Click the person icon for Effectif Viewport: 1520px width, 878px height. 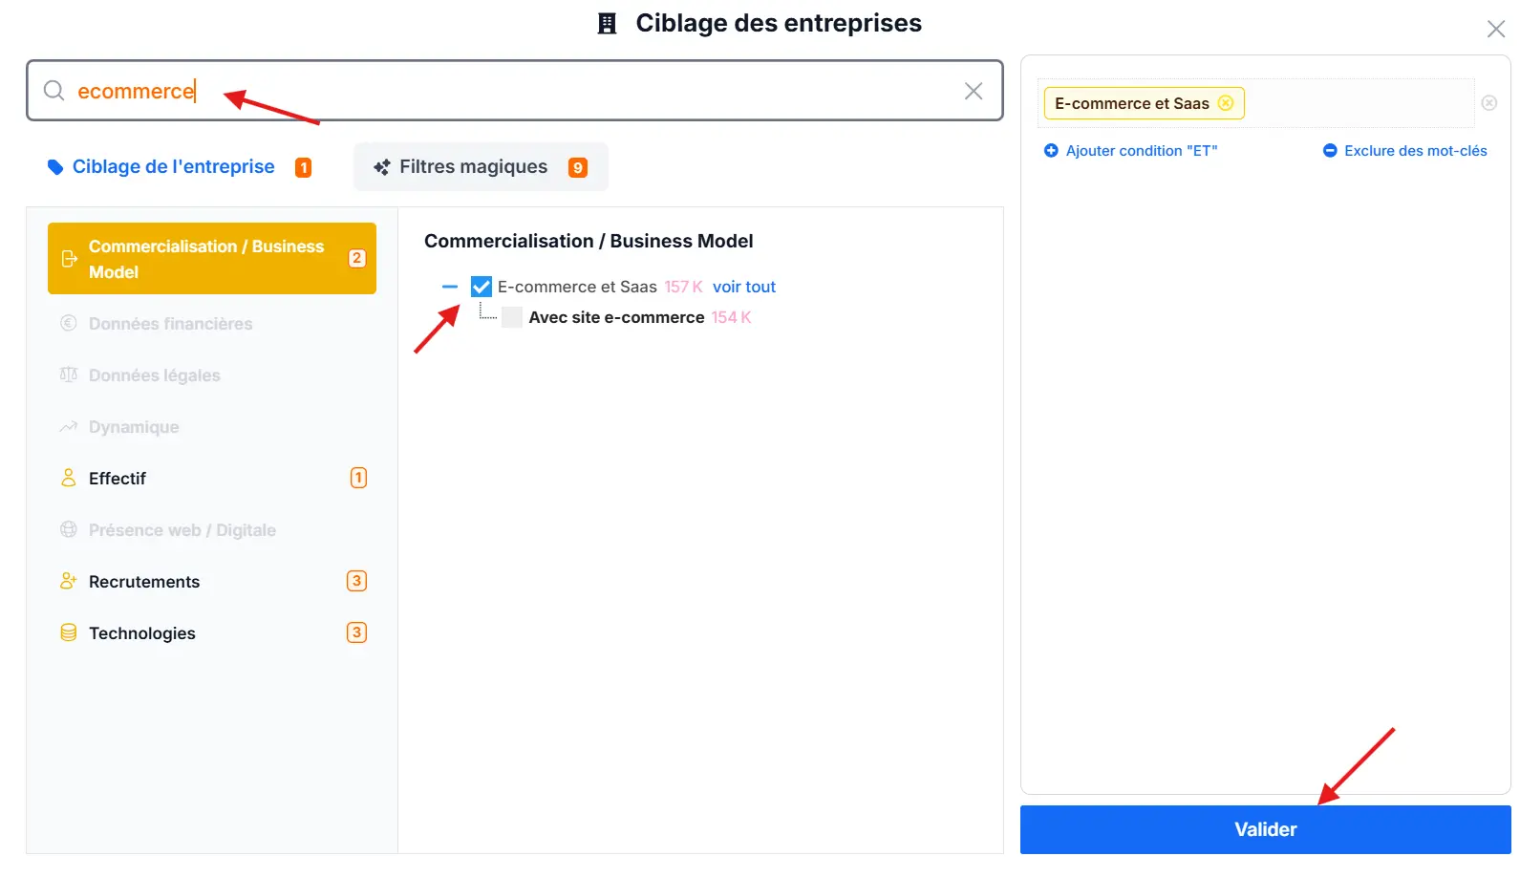coord(69,478)
